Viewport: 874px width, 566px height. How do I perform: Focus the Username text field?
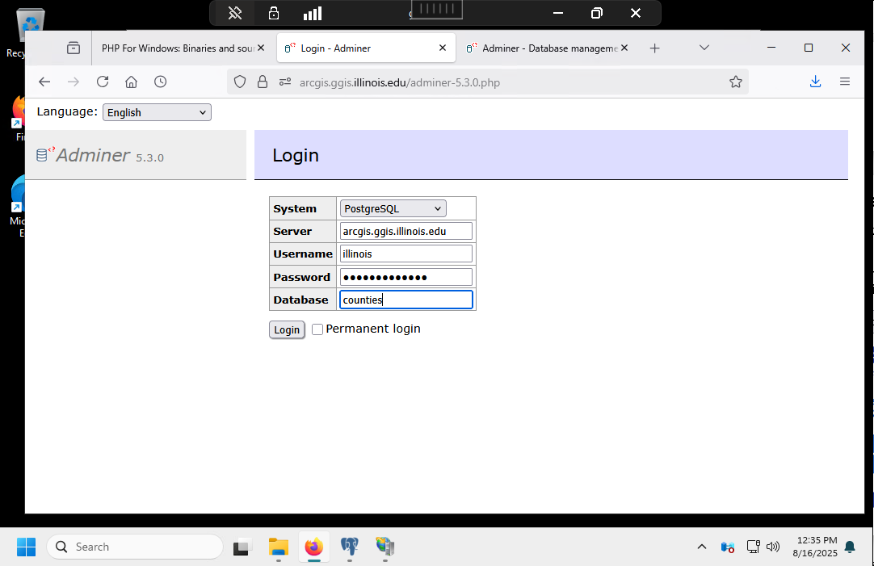[405, 254]
